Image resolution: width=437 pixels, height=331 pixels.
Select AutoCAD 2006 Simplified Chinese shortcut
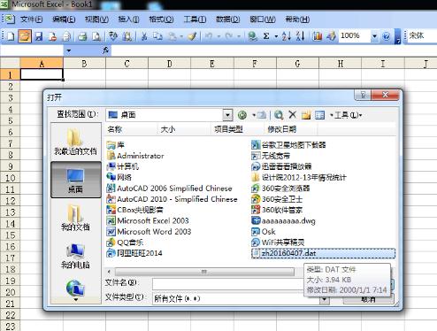(170, 189)
